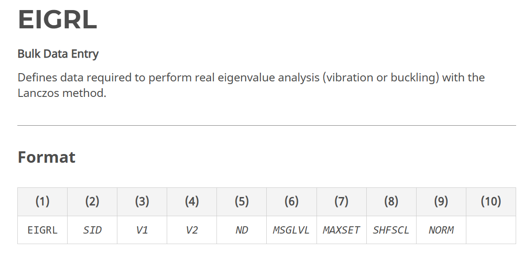Click column header (2)
Screen dimensions: 528x261
[x=92, y=202]
